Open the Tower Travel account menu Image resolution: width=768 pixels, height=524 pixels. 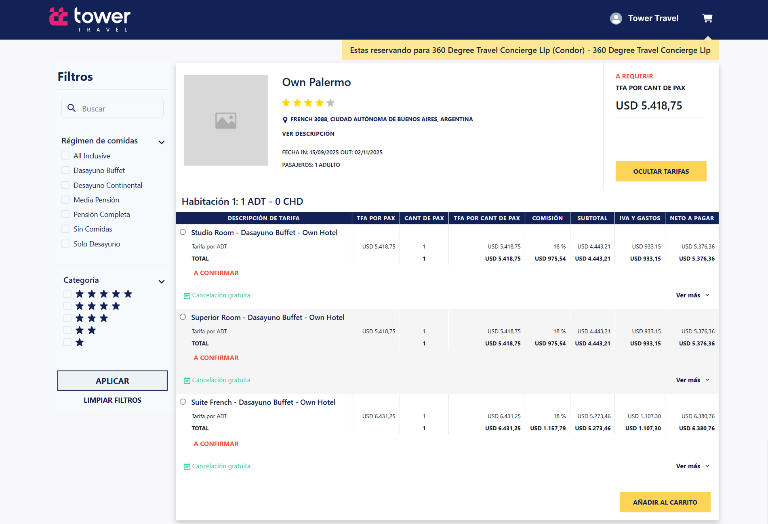(653, 19)
